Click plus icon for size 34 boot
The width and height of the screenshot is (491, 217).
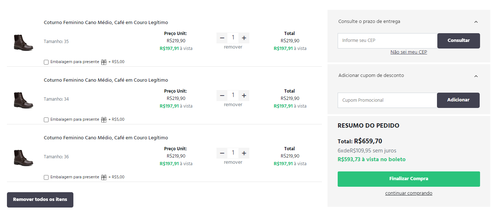click(x=244, y=96)
